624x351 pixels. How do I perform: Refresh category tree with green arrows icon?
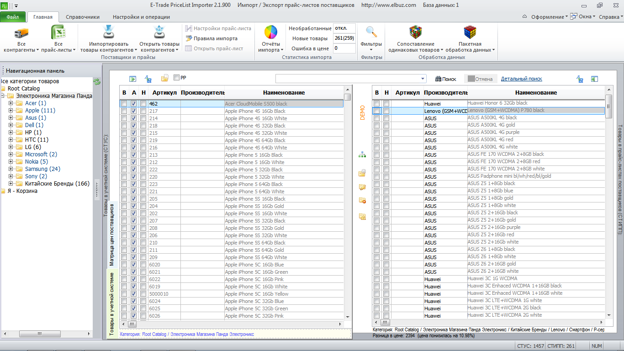[97, 82]
